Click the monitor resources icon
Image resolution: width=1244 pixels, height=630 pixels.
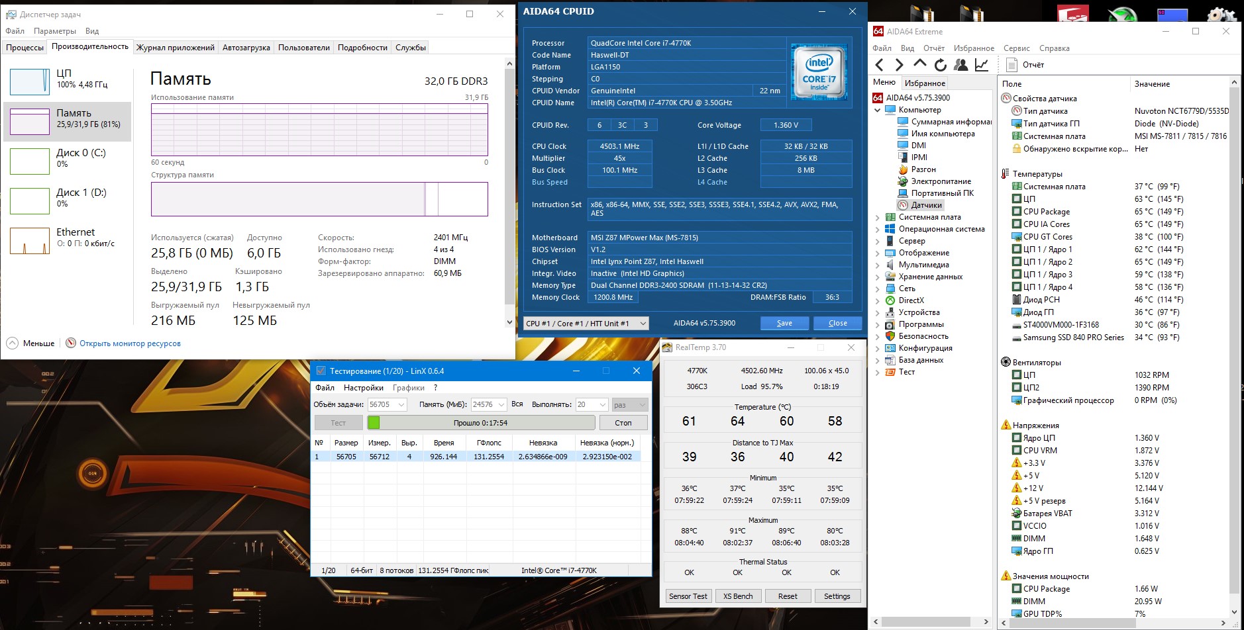click(x=71, y=343)
